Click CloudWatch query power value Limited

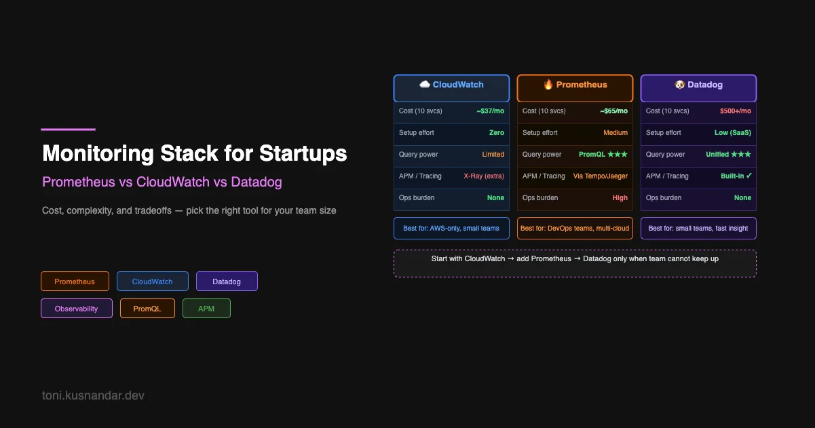(493, 155)
